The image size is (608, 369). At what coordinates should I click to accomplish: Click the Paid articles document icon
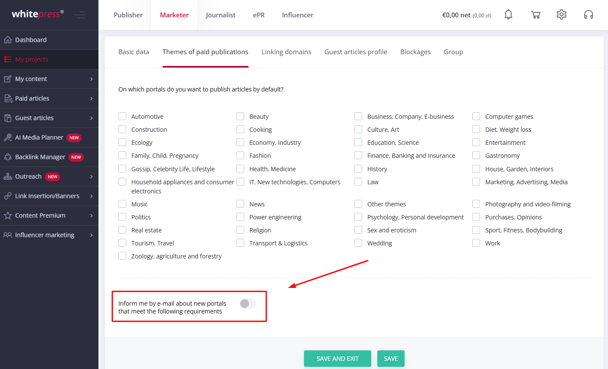(x=8, y=98)
